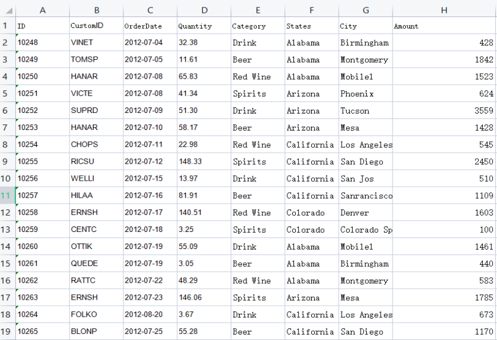Click the cell with date 2012-08-20
The height and width of the screenshot is (340, 497).
(x=150, y=315)
